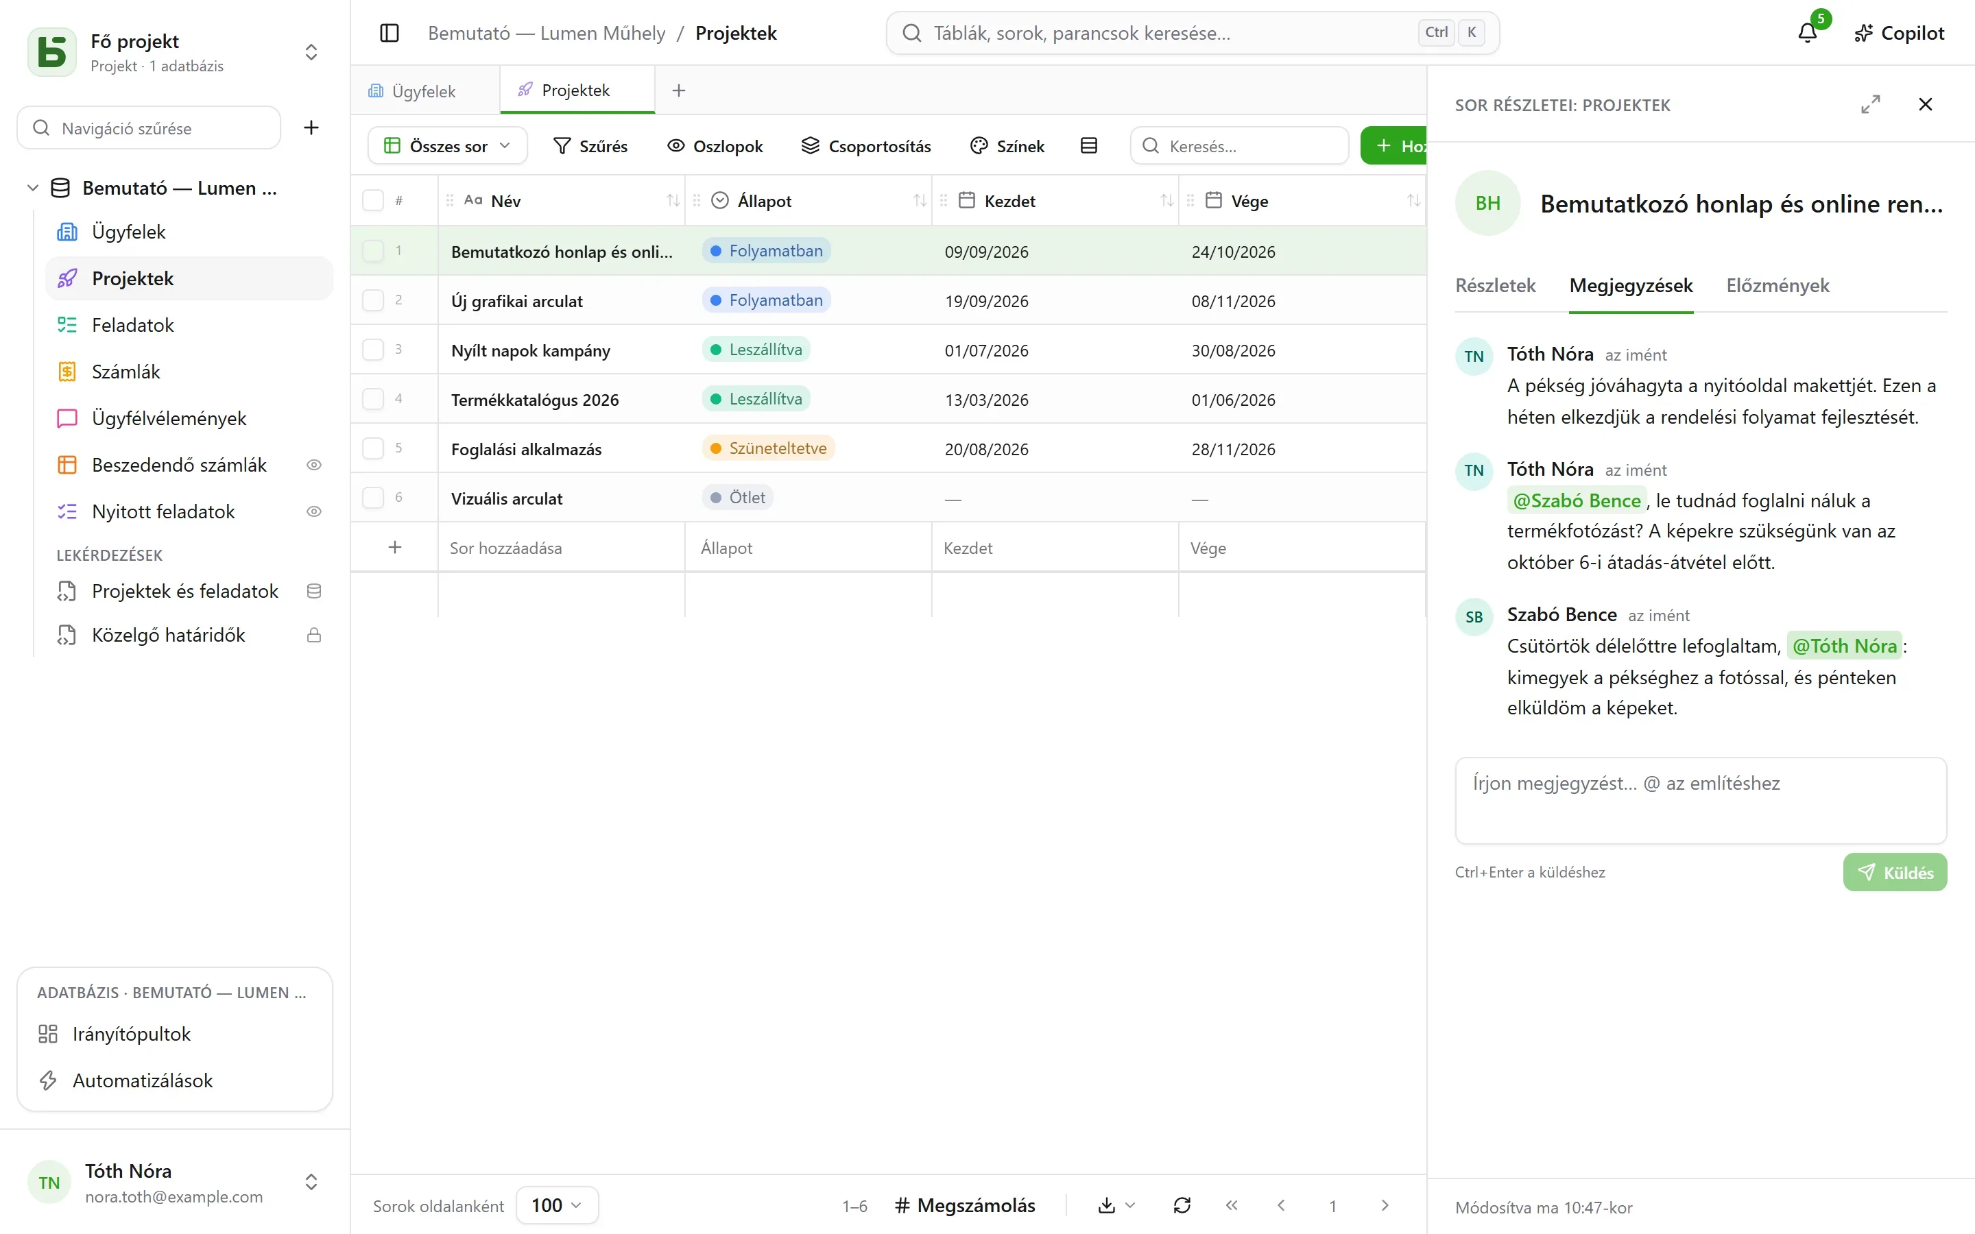
Task: Open rows per page 100 dropdown
Action: point(557,1205)
